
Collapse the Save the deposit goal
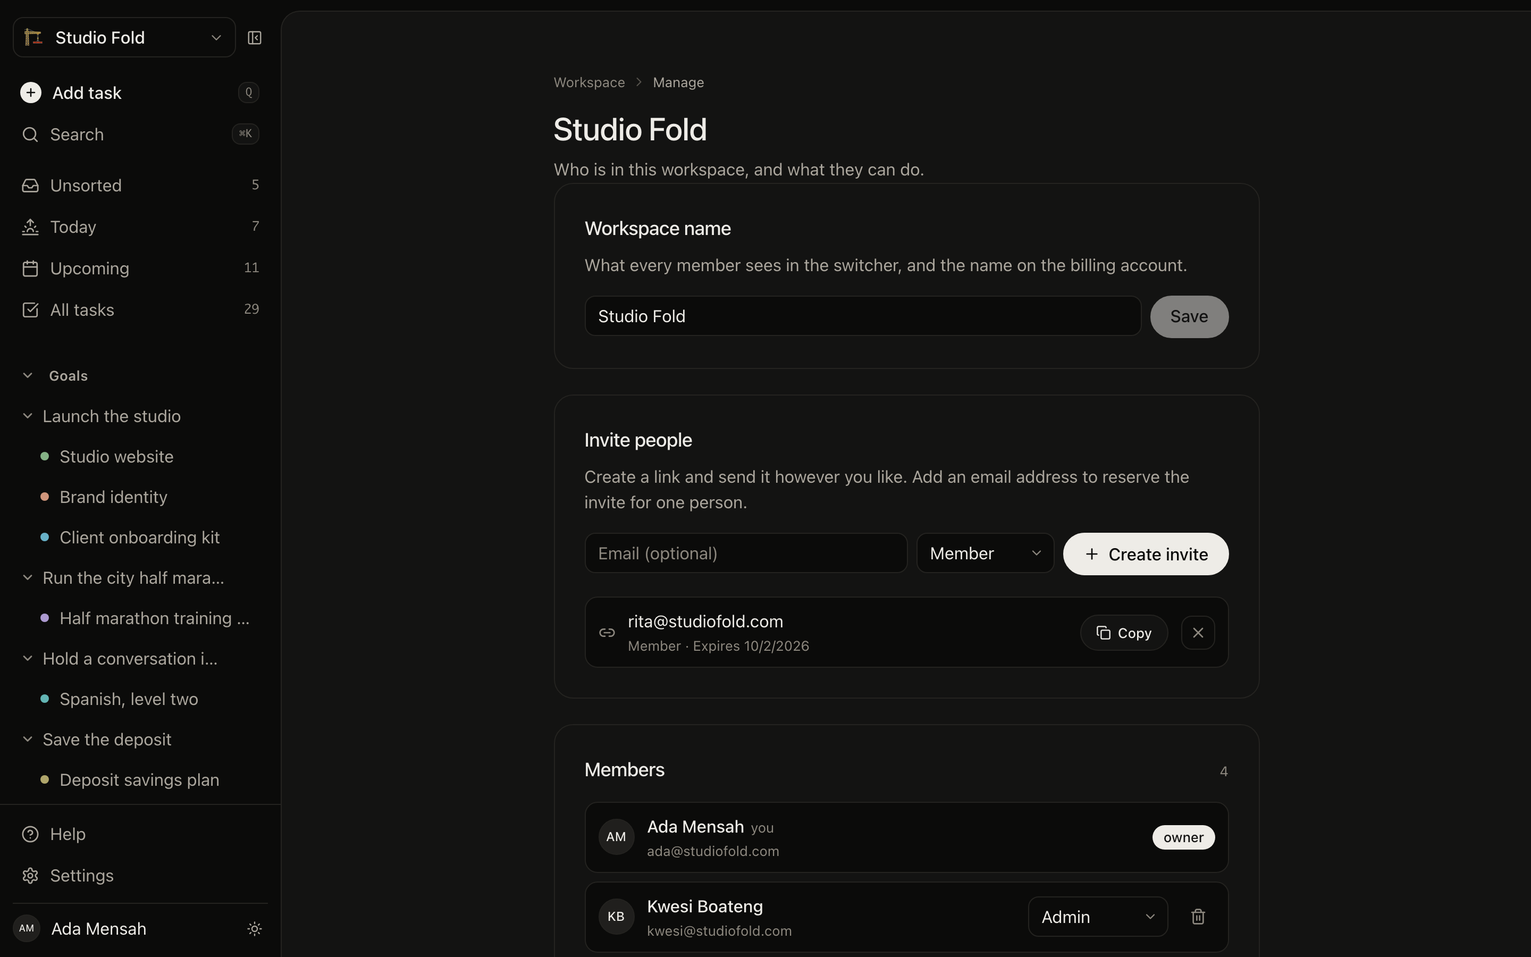coord(28,739)
